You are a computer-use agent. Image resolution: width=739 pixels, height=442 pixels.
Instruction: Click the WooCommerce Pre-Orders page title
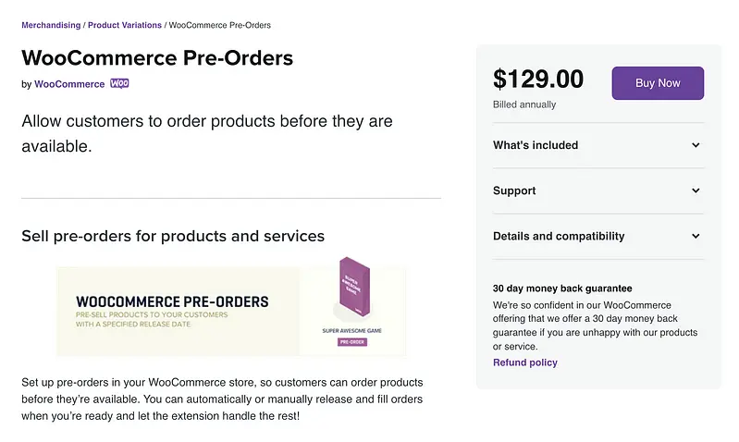tap(157, 57)
